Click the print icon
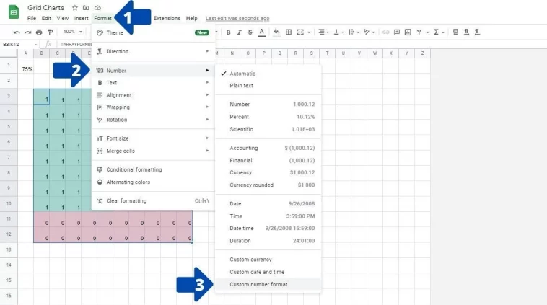Screen dimensions: 547x305 (x=39, y=32)
